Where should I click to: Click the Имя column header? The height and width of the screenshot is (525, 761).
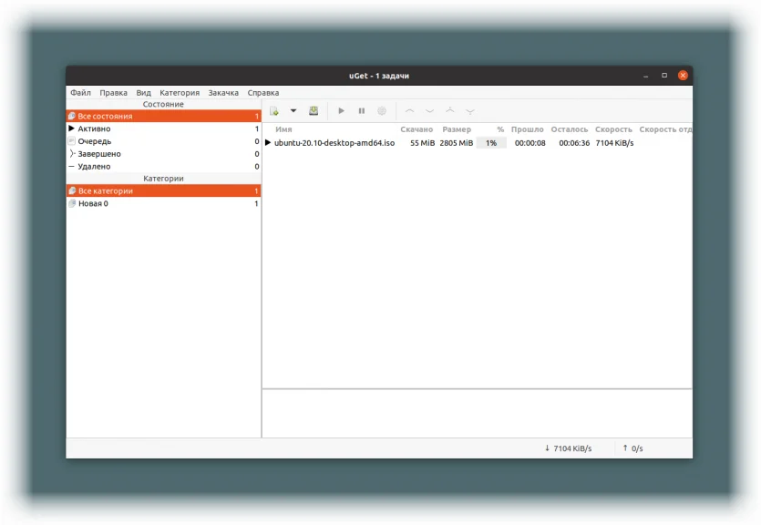(283, 129)
